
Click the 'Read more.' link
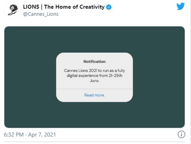pos(95,95)
